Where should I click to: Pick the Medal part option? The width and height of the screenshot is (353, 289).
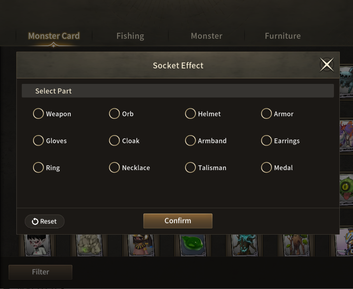266,168
